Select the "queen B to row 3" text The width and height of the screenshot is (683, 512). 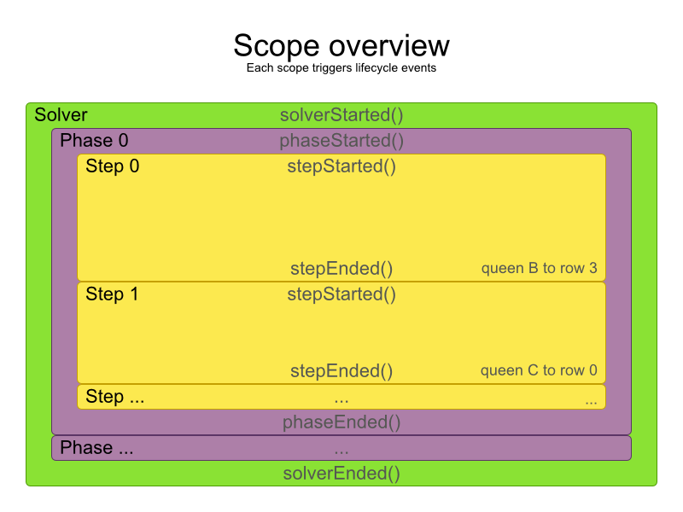click(x=539, y=269)
